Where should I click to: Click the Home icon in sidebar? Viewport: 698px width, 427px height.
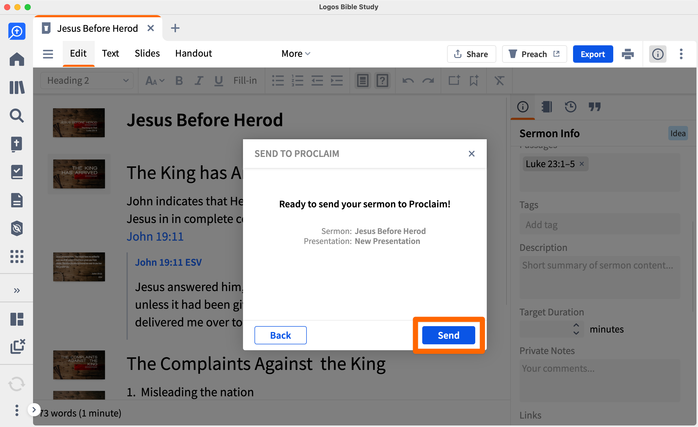click(17, 59)
